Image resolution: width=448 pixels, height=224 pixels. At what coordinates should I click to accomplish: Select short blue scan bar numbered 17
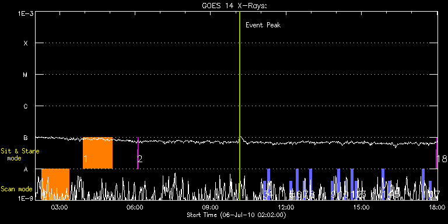tap(430, 190)
